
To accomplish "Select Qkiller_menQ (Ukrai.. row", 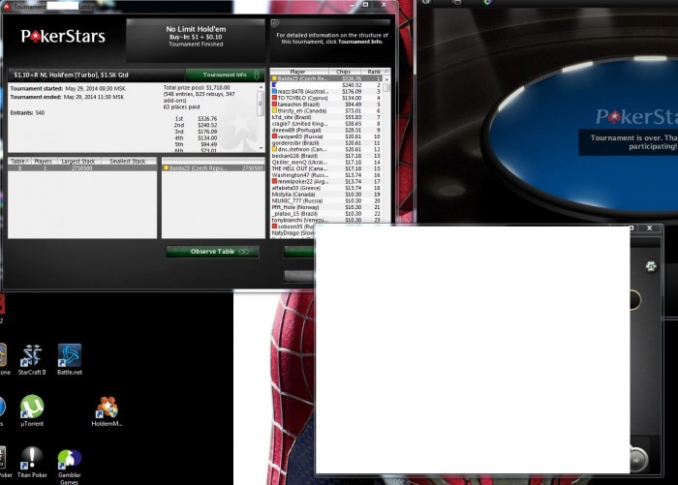I will coord(326,162).
